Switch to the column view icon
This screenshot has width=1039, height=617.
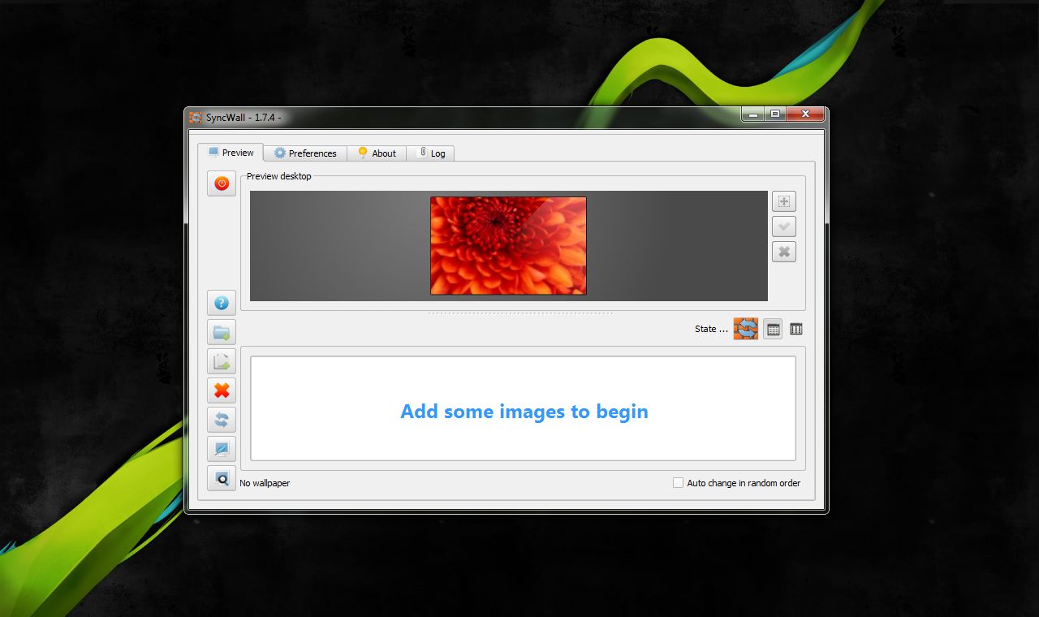796,329
